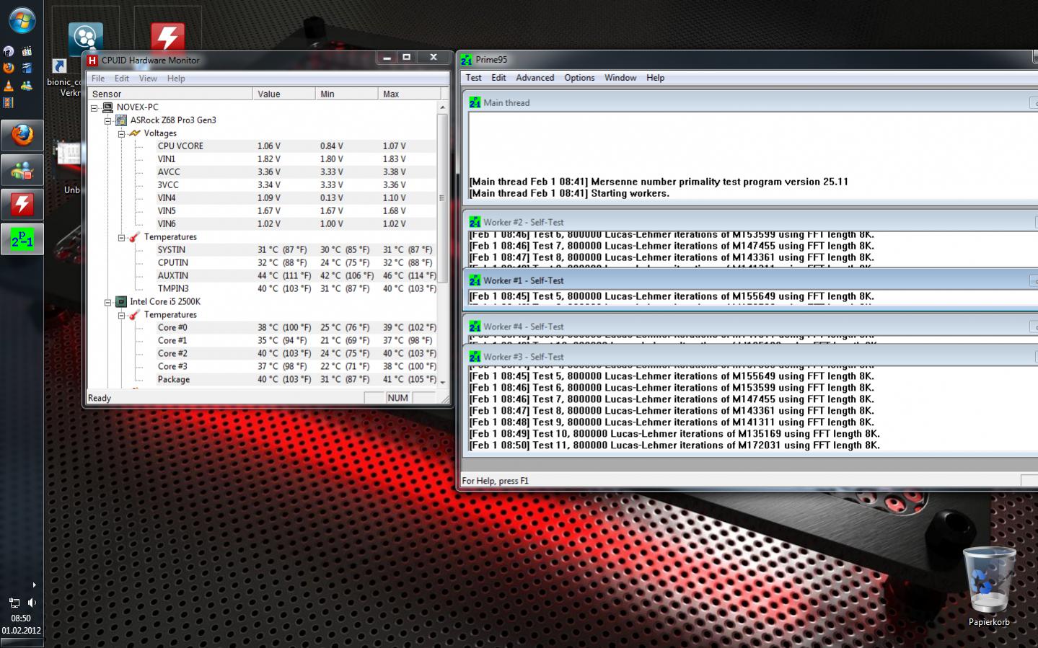Open the OpenOffice quick launch icon
Screen dimensions: 1038x648
pyautogui.click(x=27, y=68)
